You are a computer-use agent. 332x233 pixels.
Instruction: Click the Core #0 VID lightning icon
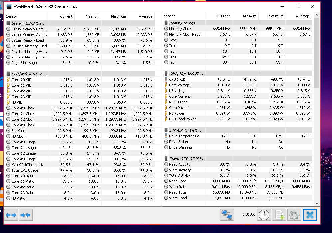tap(8, 80)
